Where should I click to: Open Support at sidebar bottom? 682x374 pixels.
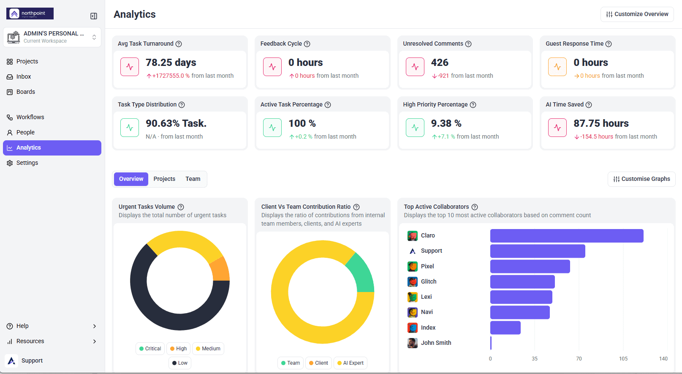[x=52, y=361]
